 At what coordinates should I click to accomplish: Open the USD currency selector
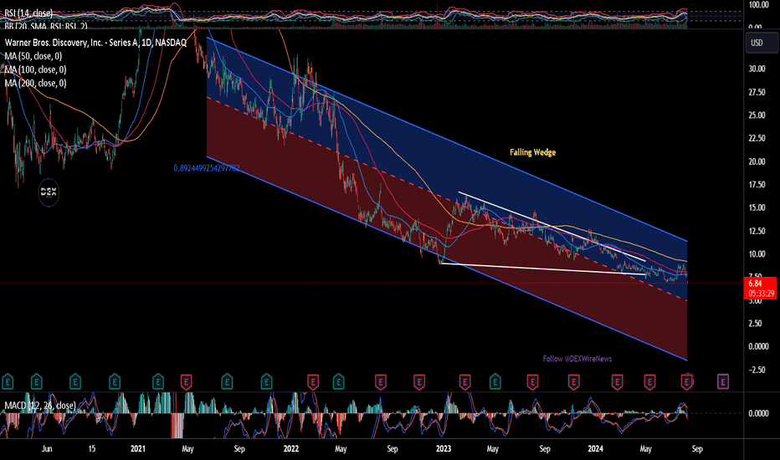[x=762, y=43]
